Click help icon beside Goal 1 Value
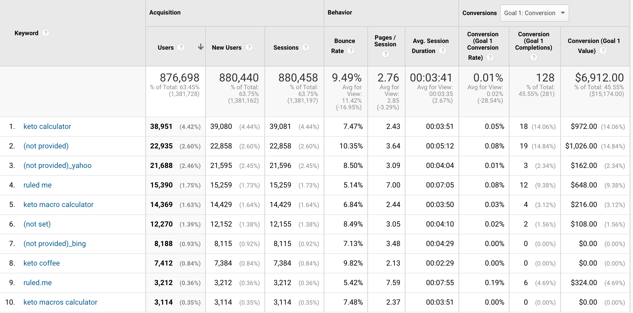The image size is (633, 313). tap(603, 51)
